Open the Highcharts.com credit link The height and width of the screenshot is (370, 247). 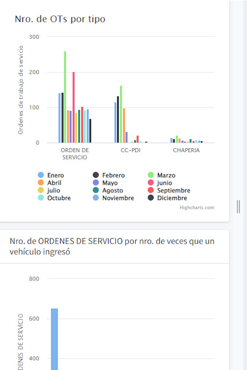click(197, 208)
